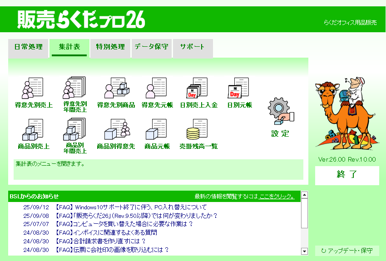386x261 pixels.
Task: Click the アップデート・保守 button
Action: (x=347, y=251)
